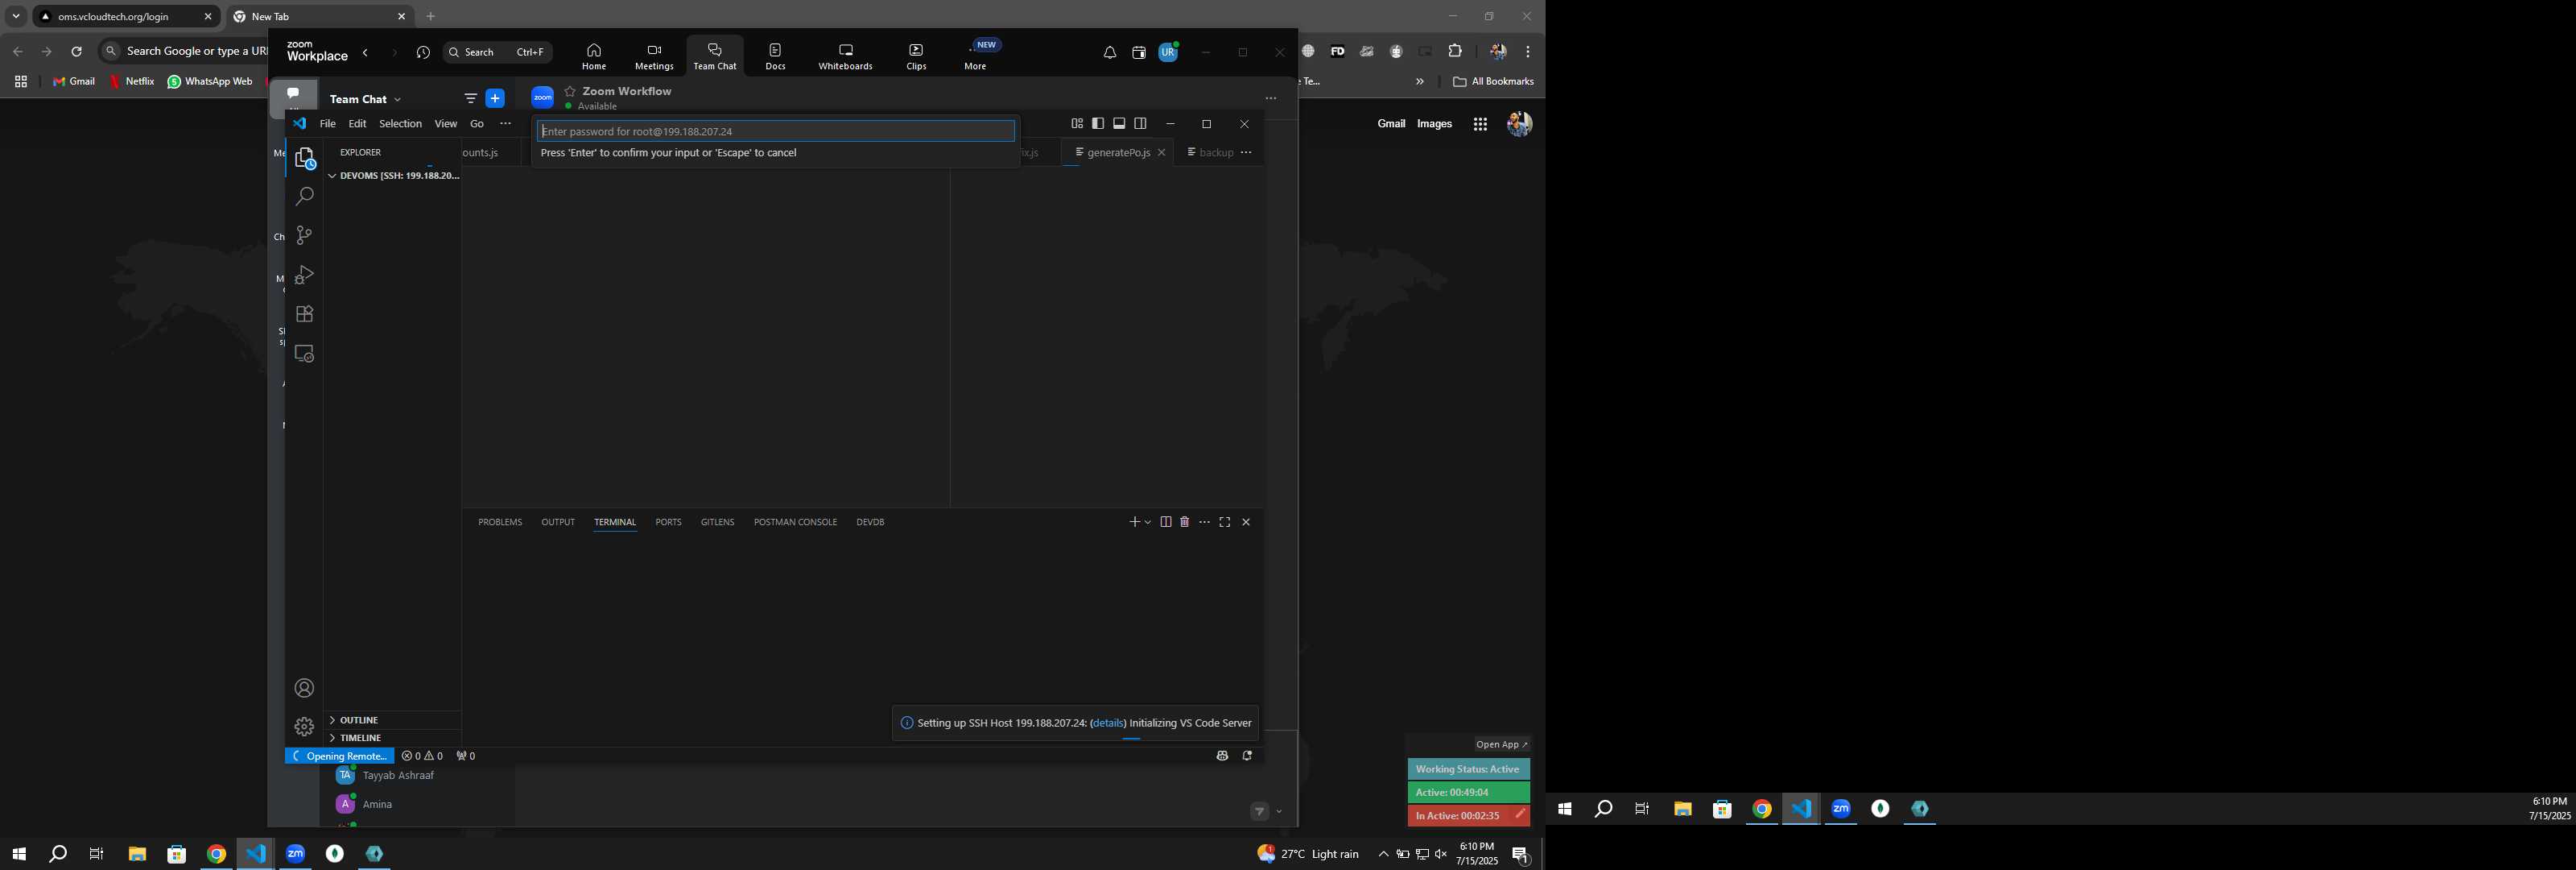This screenshot has width=2576, height=870.
Task: Open the Extensions view in VS Code
Action: [x=304, y=313]
